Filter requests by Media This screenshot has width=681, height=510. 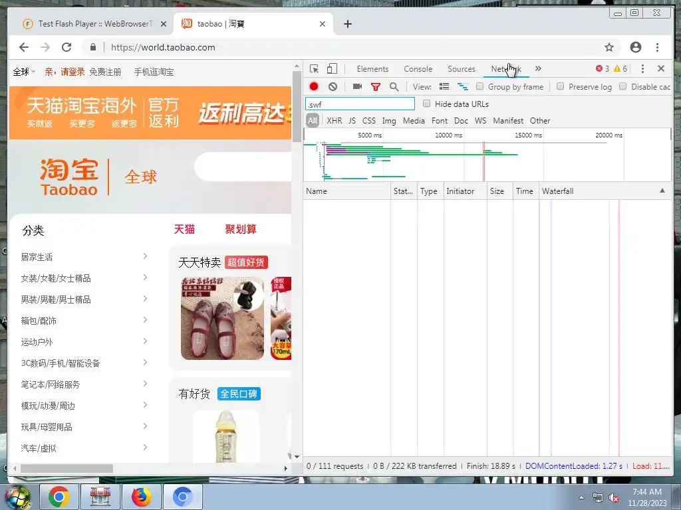tap(414, 121)
